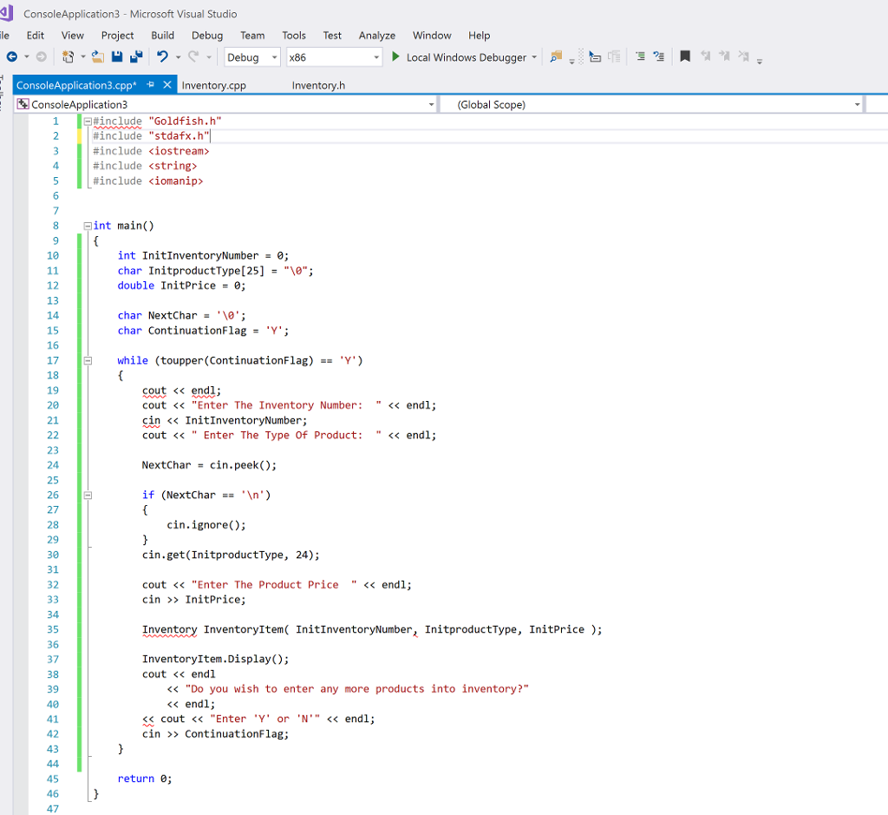Click the cin.peek() call on line 24
The image size is (888, 815).
(x=244, y=465)
